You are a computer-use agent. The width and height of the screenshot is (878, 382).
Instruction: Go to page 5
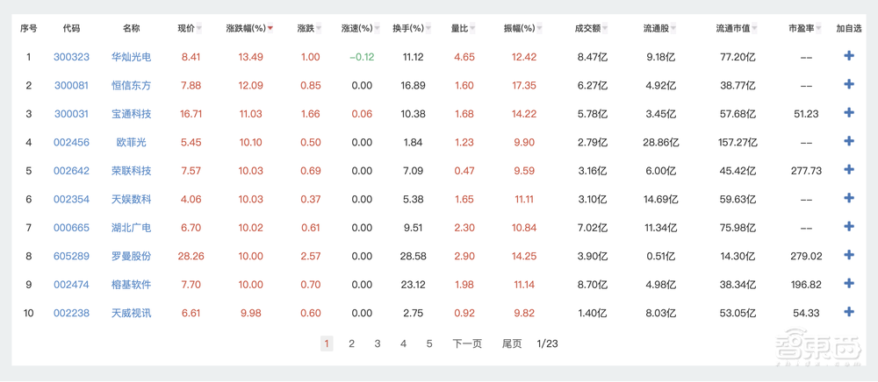[429, 343]
